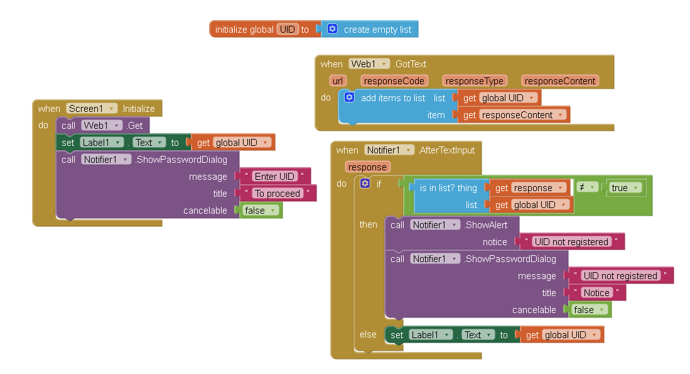
Task: Toggle the false value in second ShowPasswordDialog
Action: pos(590,310)
